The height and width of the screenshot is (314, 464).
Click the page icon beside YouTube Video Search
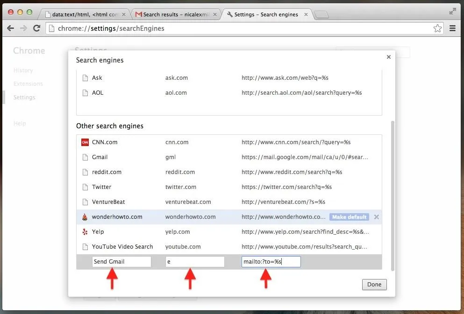tap(85, 247)
